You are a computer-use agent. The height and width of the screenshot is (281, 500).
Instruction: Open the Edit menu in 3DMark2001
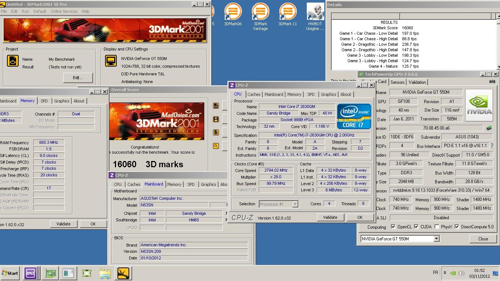14,11
